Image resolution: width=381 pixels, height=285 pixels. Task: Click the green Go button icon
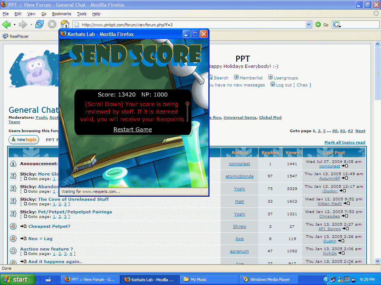click(318, 24)
